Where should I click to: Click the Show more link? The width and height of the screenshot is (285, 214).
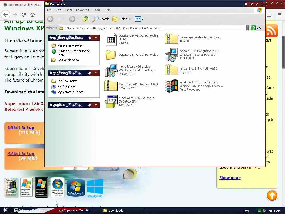coord(230,178)
